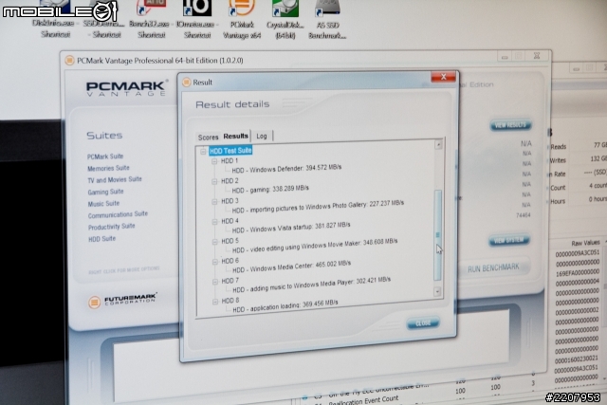Click Reallocation Event Count row in background window
The image size is (607, 405).
[363, 400]
